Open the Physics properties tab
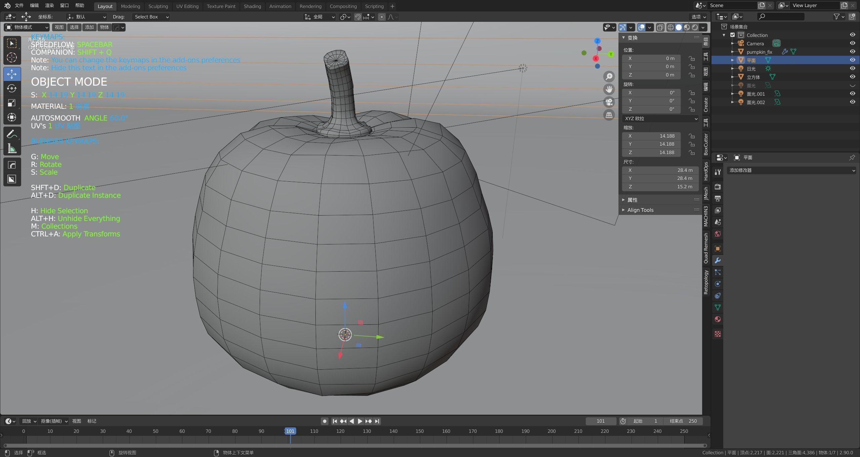Screen dimensions: 860x457 tap(718, 284)
